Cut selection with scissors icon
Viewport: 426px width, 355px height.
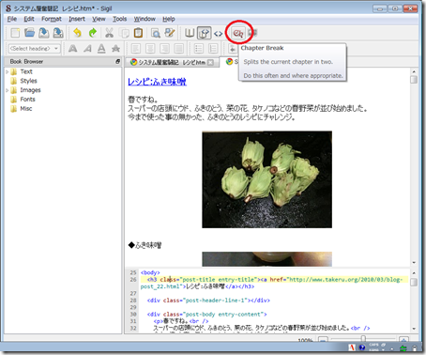point(109,33)
